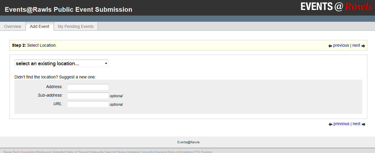Viewport: 375px width, 153px height.
Task: Open the Bedework Website footer link
Action: [50, 152]
